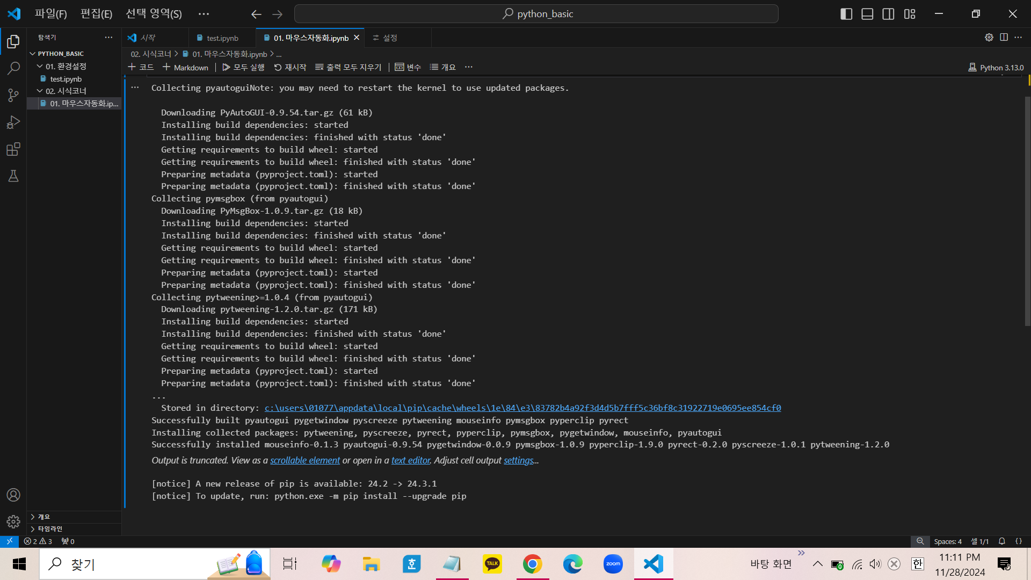Toggle the primary side bar layout icon
Viewport: 1031px width, 580px height.
846,14
